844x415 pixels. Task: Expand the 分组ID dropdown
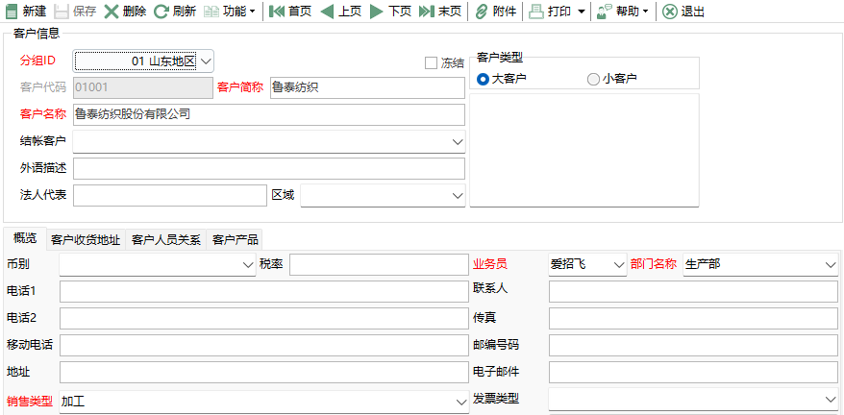tap(206, 61)
